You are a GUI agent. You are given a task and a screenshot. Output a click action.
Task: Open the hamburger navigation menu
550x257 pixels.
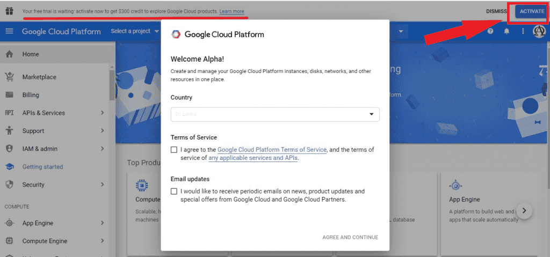(10, 31)
